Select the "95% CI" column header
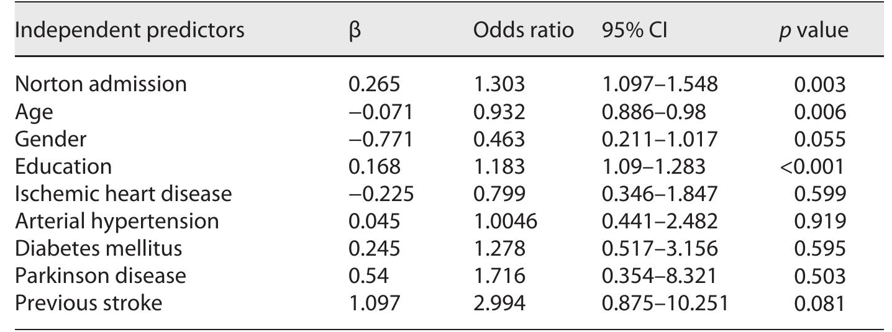 click(x=634, y=30)
